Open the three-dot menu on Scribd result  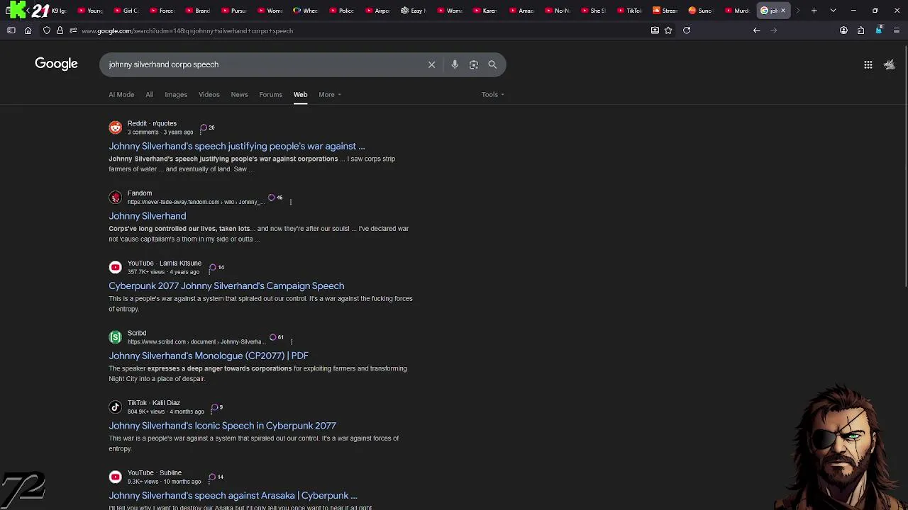(x=292, y=341)
